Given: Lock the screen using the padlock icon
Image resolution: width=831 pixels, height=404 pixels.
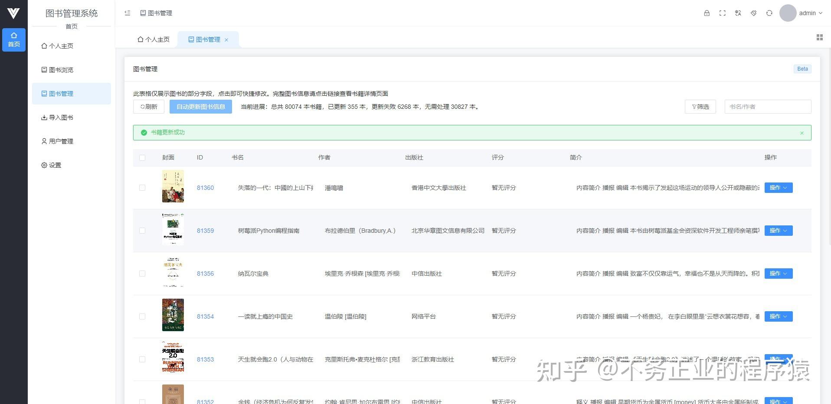Looking at the screenshot, I should click(x=707, y=13).
